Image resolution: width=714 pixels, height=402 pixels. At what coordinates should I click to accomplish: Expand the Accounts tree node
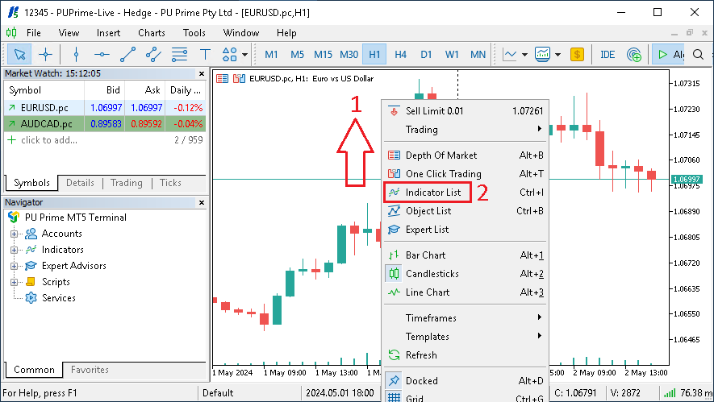tap(14, 234)
